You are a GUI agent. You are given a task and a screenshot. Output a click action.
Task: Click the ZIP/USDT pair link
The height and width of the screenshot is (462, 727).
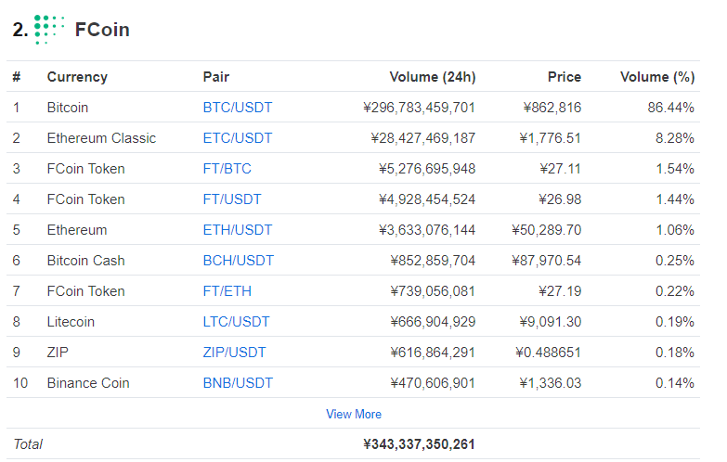point(234,353)
